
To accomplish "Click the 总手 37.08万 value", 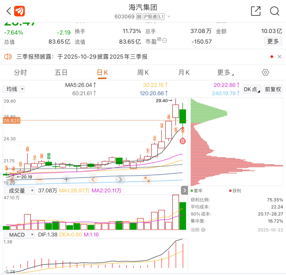I will 201,31.
